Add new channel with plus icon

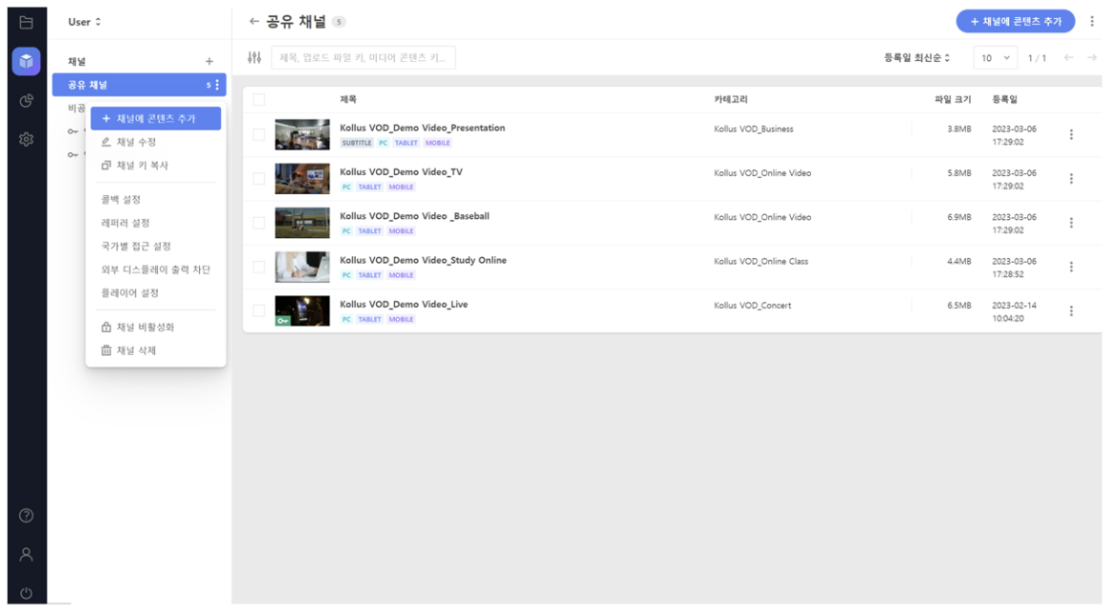pos(209,62)
